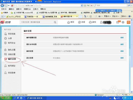Image resolution: width=133 pixels, height=100 pixels.
Task: Open the 工具 menu in menu bar
Action: tap(36, 9)
